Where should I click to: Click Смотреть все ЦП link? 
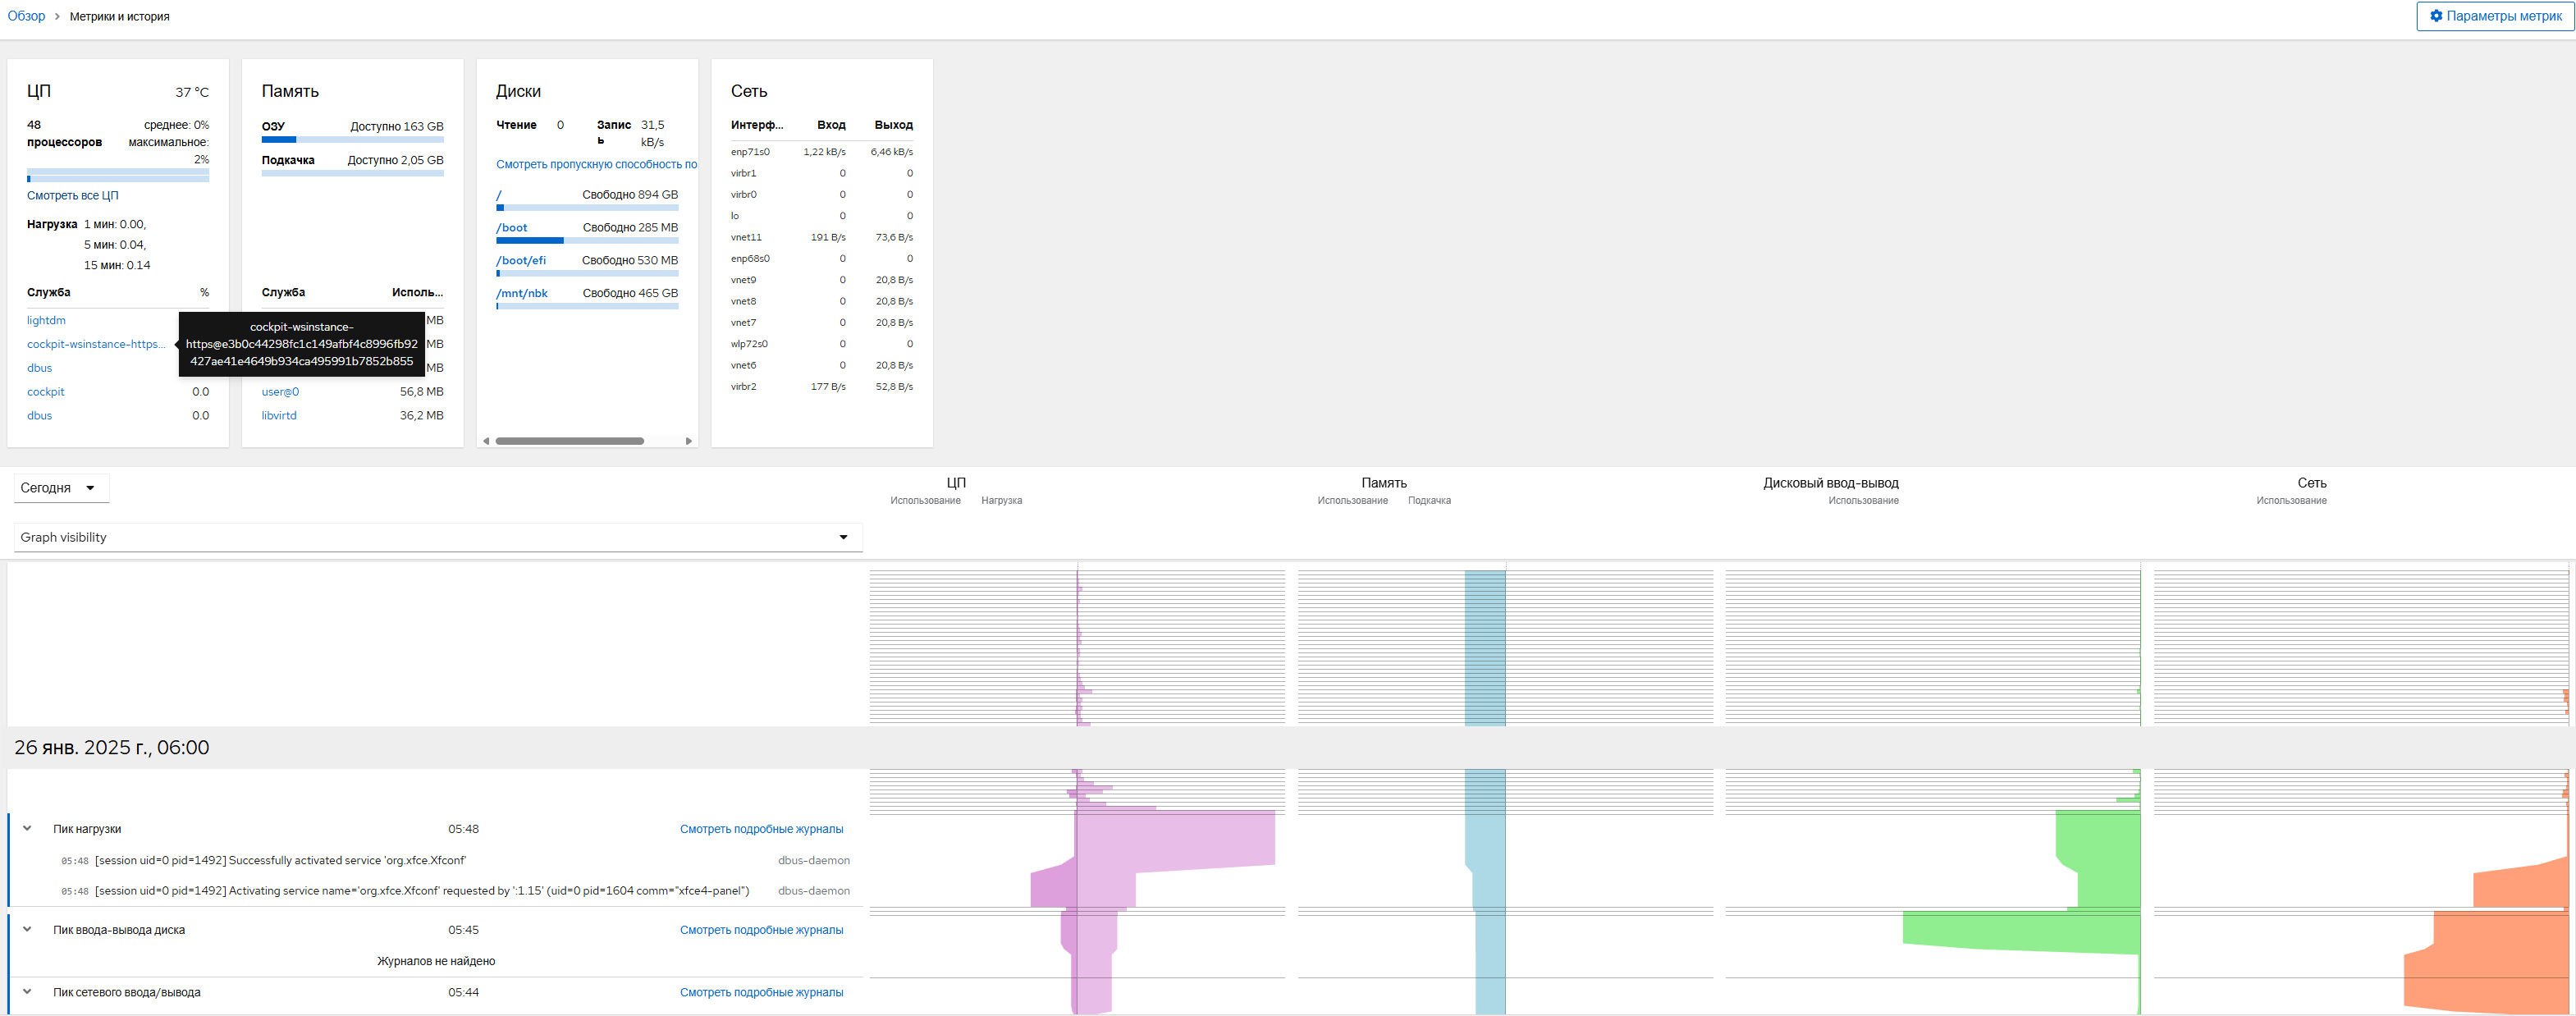tap(72, 196)
